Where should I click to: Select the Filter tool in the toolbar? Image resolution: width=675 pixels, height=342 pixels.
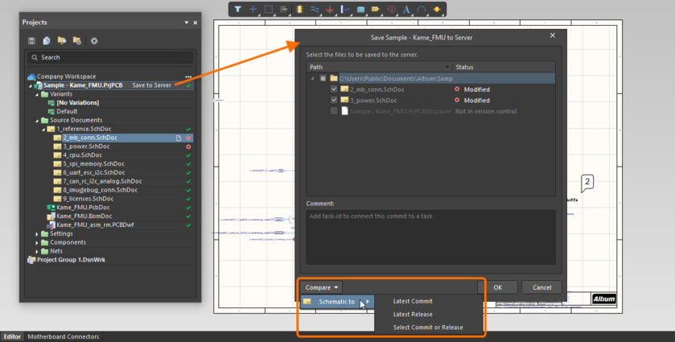click(x=238, y=10)
